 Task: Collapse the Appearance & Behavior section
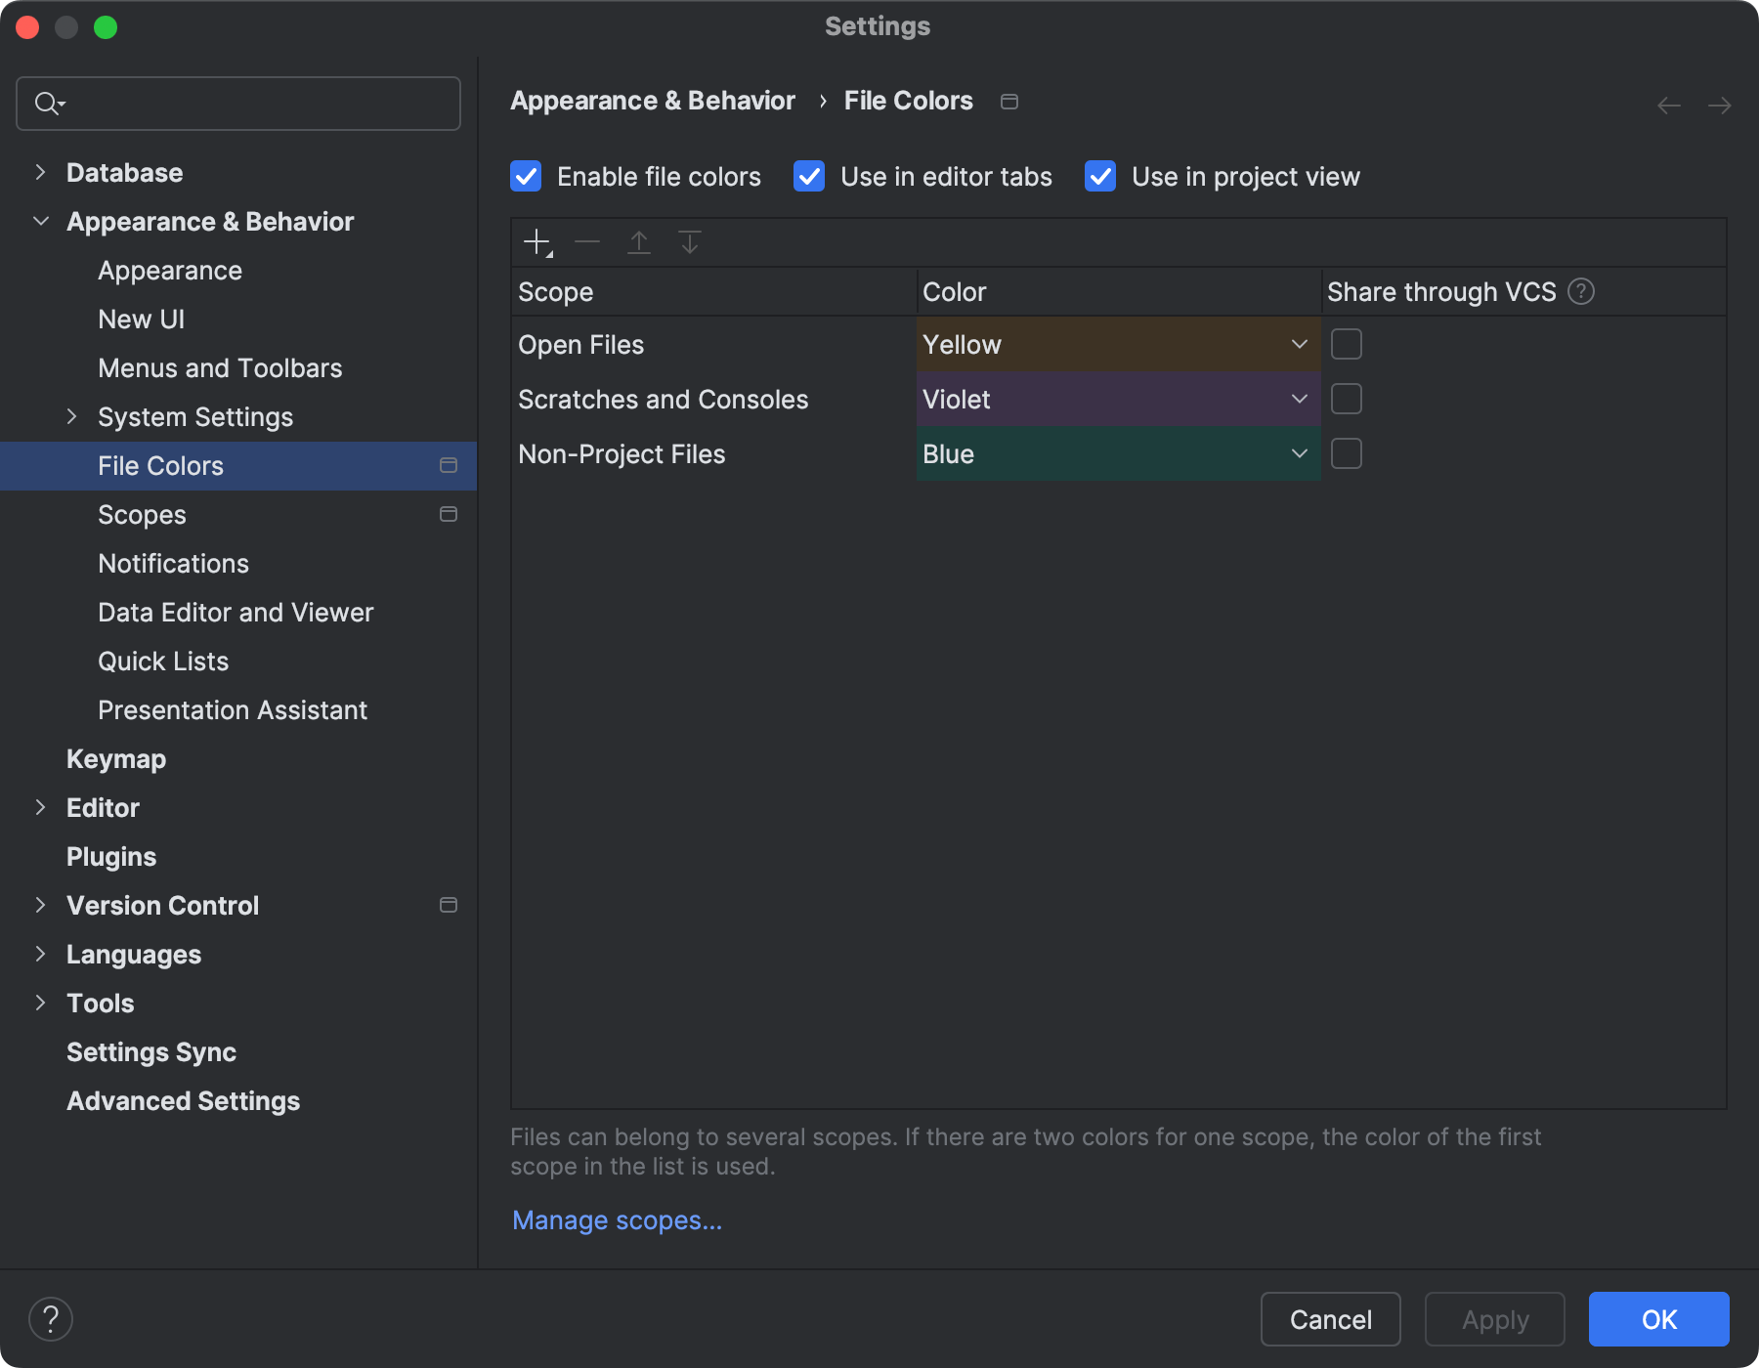(x=40, y=221)
